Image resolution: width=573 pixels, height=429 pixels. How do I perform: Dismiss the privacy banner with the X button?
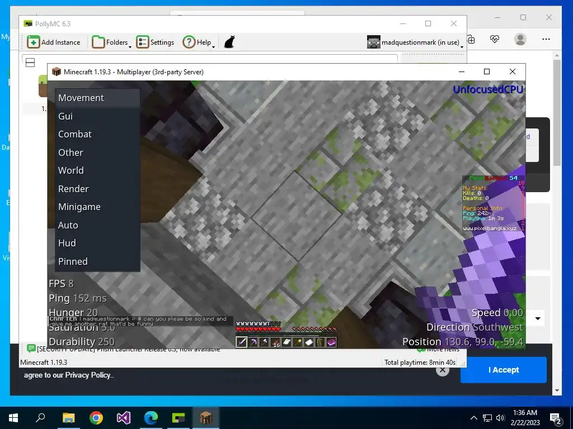pos(442,370)
